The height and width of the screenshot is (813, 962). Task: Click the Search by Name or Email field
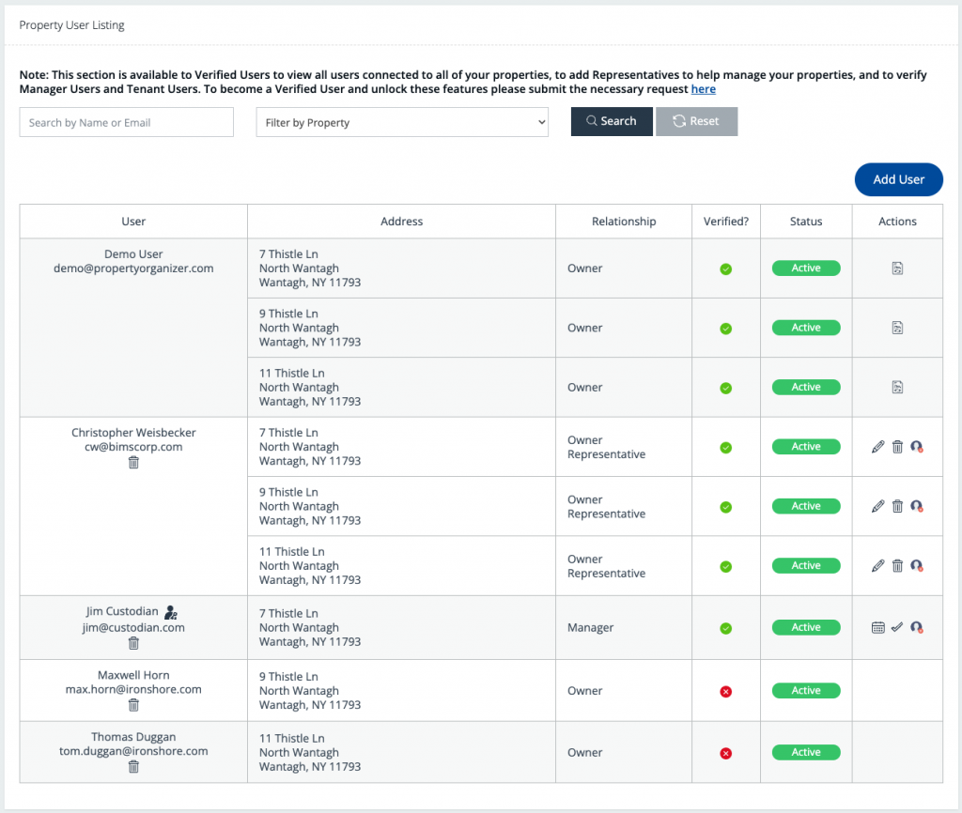(126, 121)
